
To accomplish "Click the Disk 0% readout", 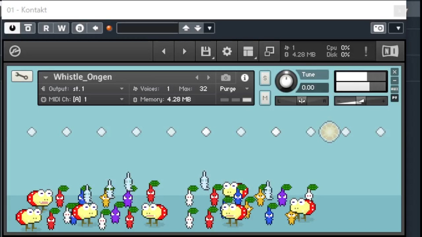I will (338, 54).
